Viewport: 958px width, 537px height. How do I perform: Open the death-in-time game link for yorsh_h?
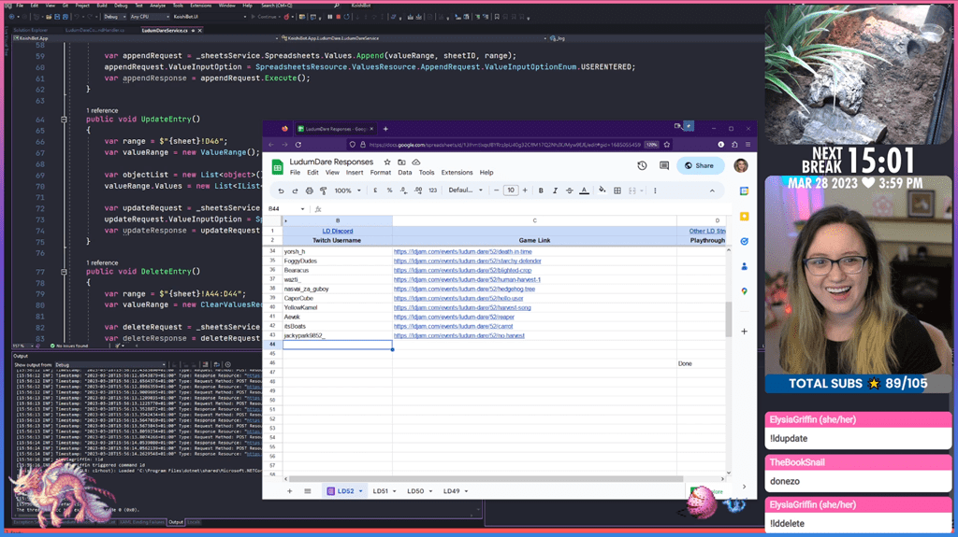click(x=462, y=251)
